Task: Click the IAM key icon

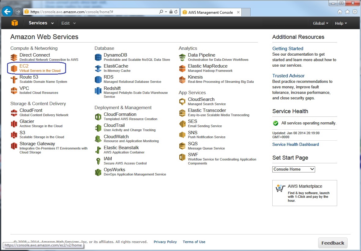Action: coord(98,161)
